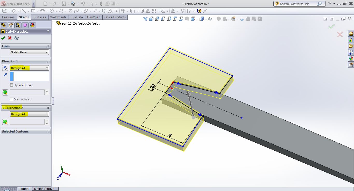Viewport: 354px width, 191px height.
Task: Switch to the Features tab
Action: click(9, 17)
